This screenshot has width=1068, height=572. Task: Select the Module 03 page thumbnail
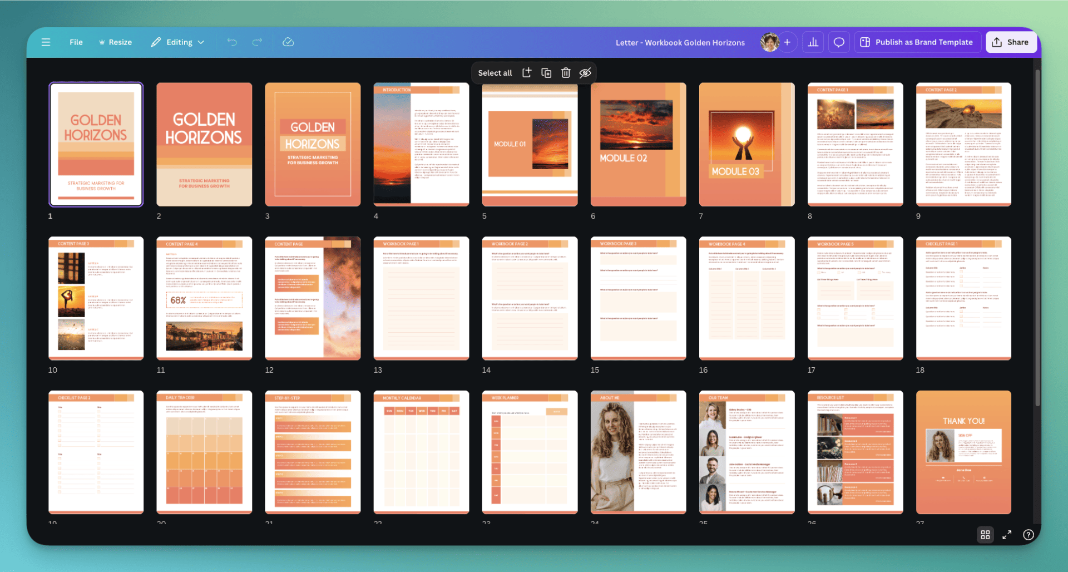(746, 145)
